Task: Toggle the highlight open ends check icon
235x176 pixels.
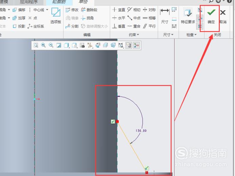Action: 200,18
